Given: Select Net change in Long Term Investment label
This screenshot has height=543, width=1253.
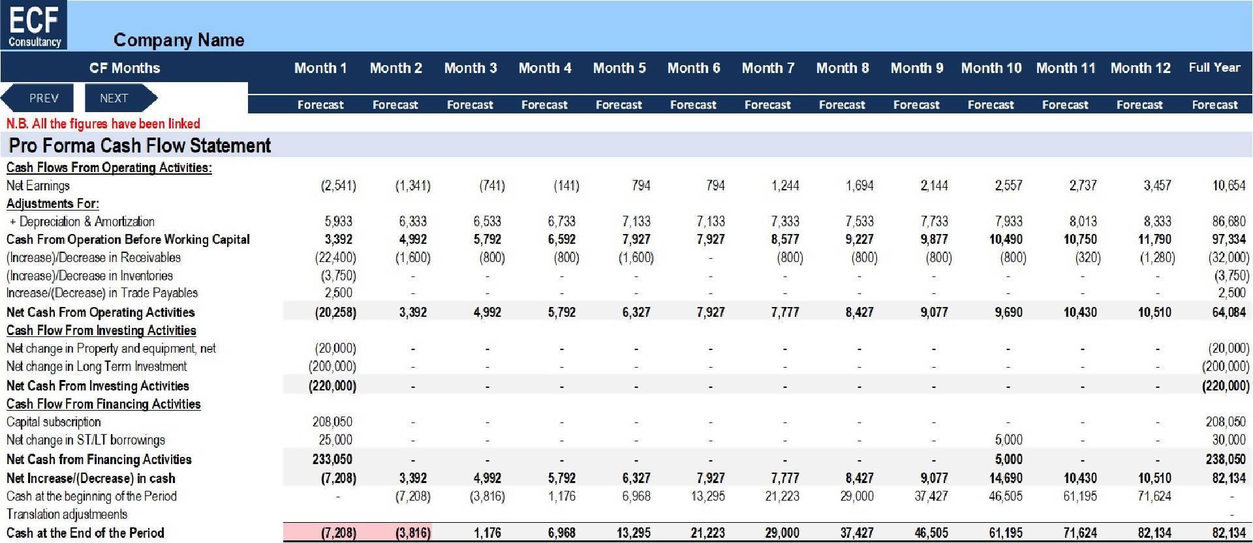Looking at the screenshot, I should pos(97,366).
